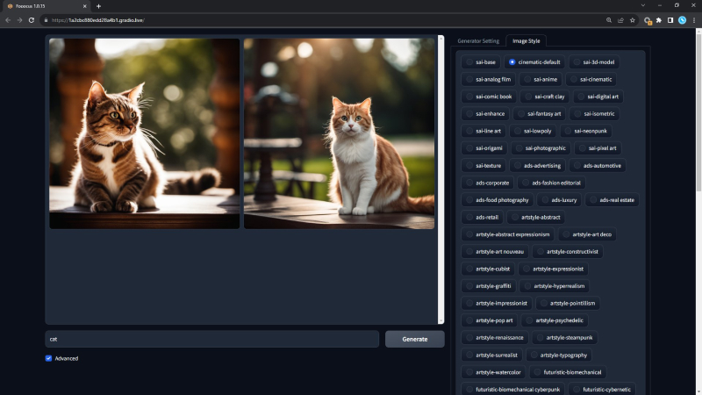
Task: Click the share page icon in address bar
Action: (x=620, y=20)
